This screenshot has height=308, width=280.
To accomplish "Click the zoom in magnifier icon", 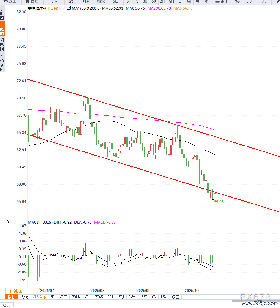I will [264, 2].
